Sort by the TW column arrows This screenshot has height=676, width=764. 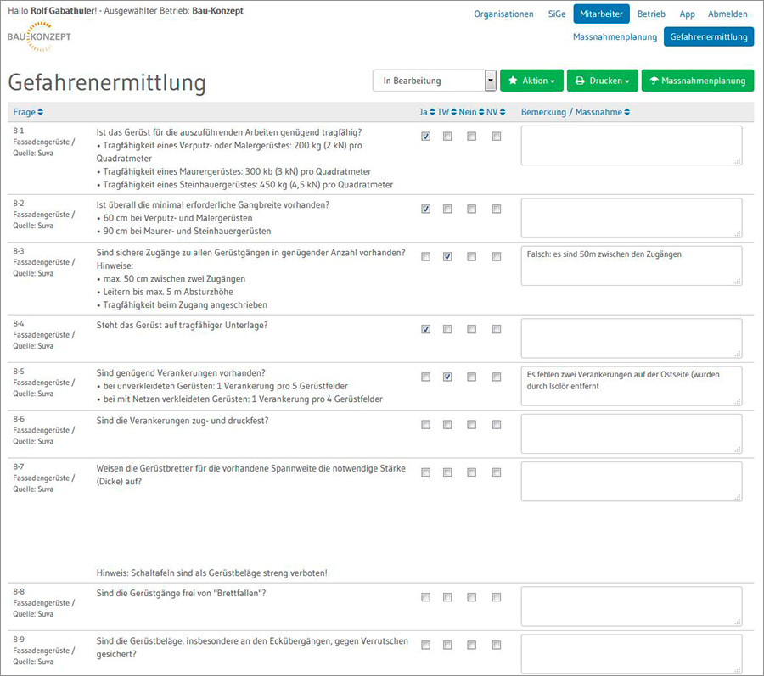[453, 113]
